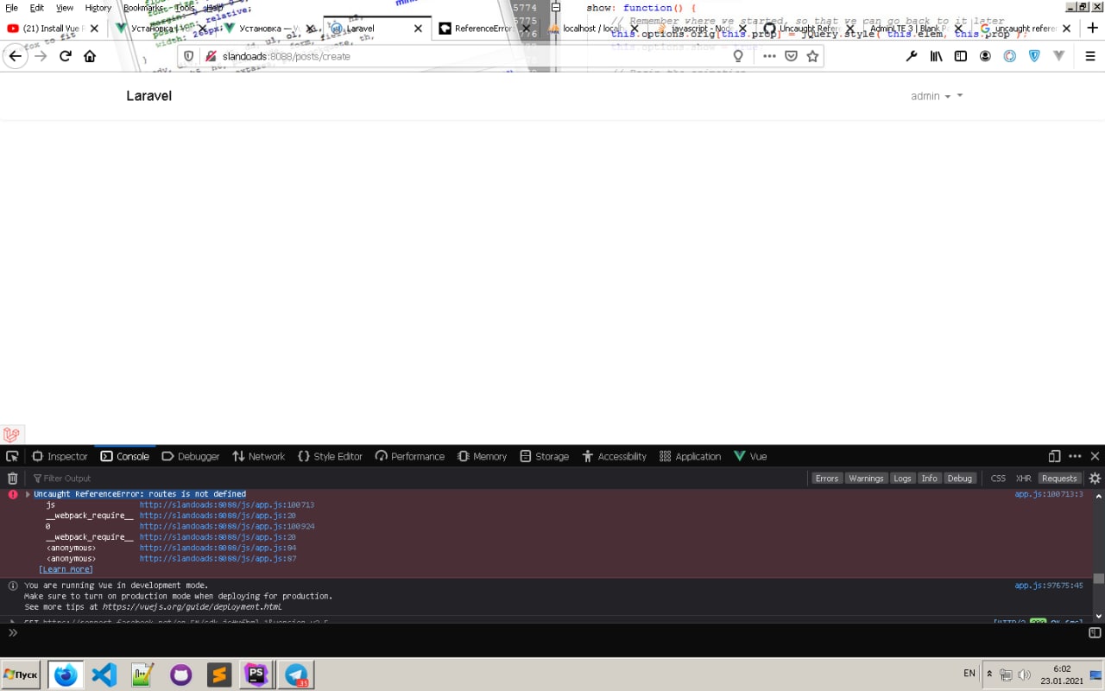Expand the Uncaught ReferenceError message
Viewport: 1105px width, 691px height.
[x=28, y=494]
